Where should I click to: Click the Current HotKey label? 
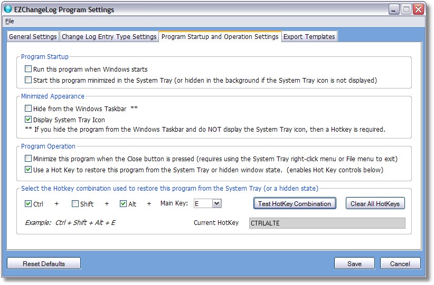pos(216,223)
